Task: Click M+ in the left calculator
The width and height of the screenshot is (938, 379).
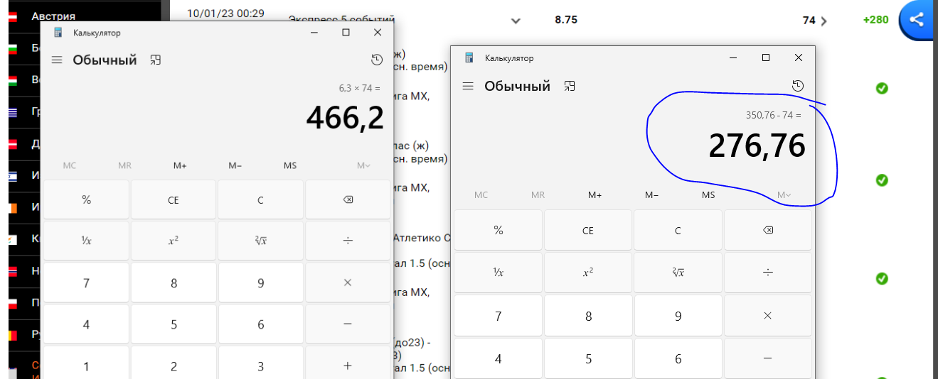Action: [180, 165]
